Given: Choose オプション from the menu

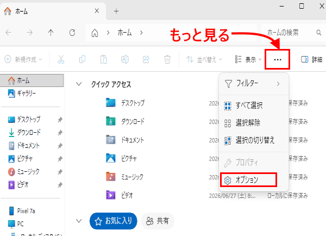Looking at the screenshot, I should pyautogui.click(x=248, y=180).
